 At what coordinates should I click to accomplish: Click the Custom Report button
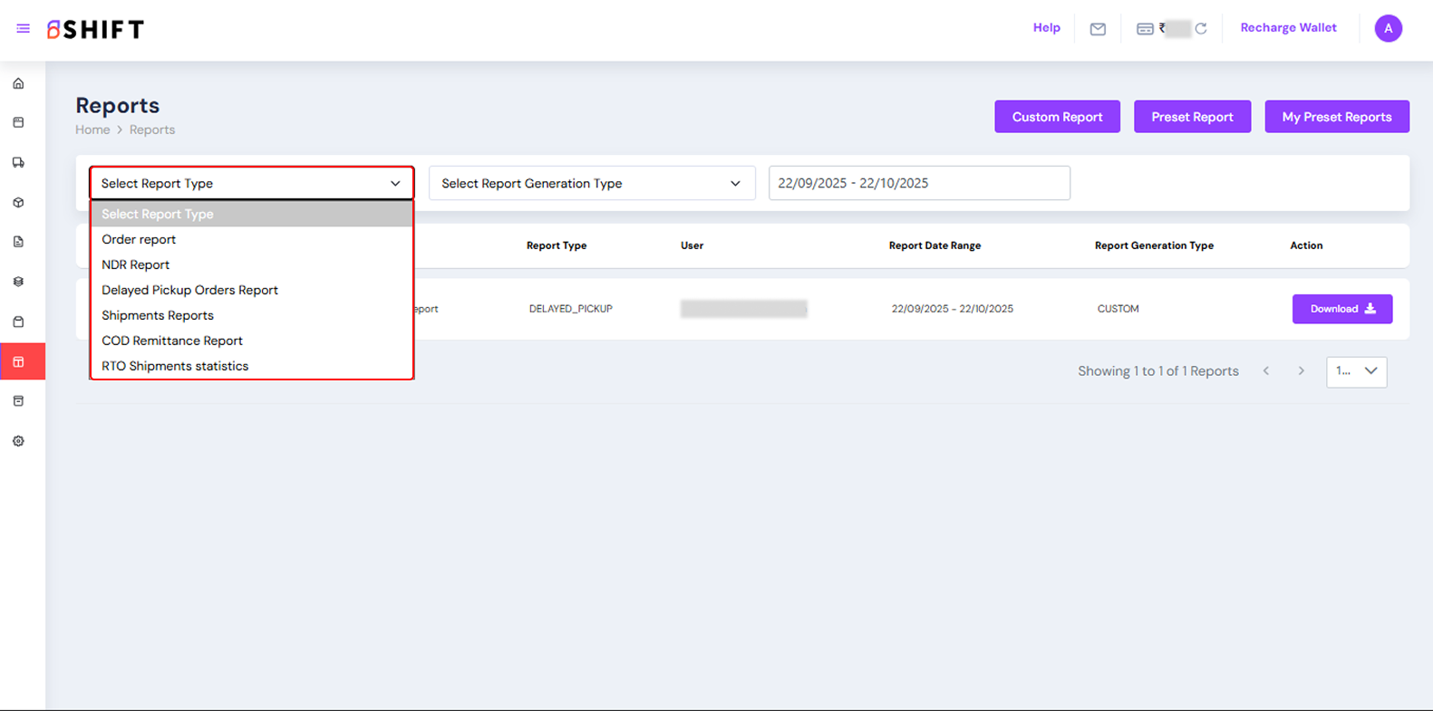[1057, 117]
